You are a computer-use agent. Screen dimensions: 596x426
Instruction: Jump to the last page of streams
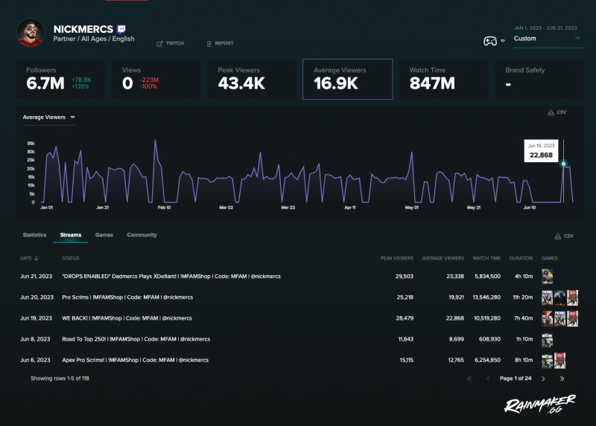coord(562,378)
